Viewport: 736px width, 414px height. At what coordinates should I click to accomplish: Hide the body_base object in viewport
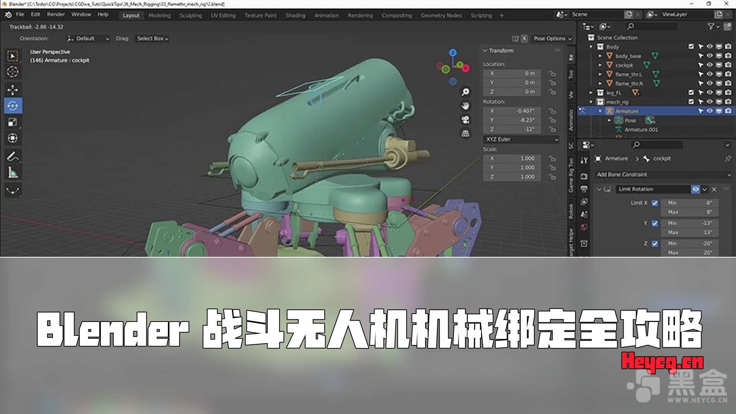(x=710, y=56)
